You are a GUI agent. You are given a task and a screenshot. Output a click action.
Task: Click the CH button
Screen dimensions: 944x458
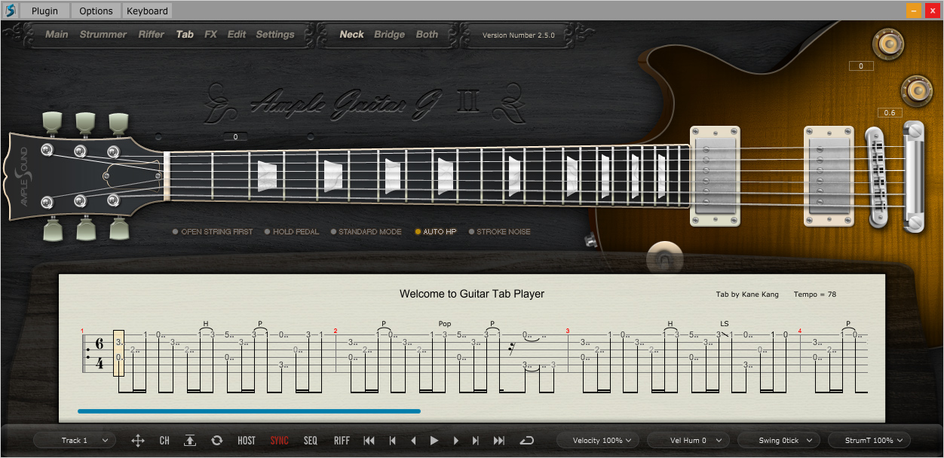[x=164, y=441]
